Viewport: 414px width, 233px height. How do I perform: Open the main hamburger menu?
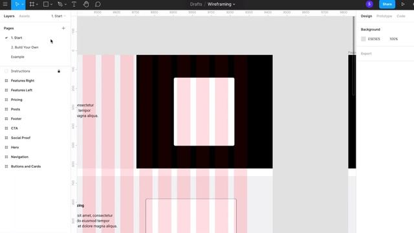[x=5, y=5]
